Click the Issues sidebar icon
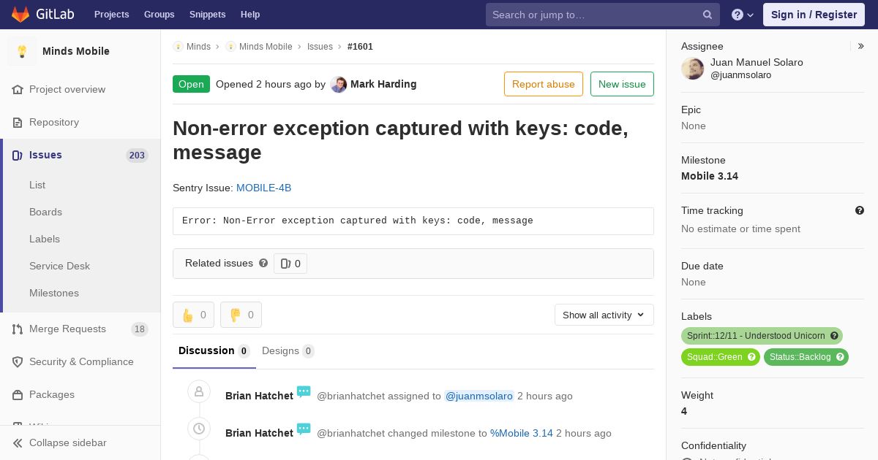Image resolution: width=878 pixels, height=460 pixels. coord(18,155)
